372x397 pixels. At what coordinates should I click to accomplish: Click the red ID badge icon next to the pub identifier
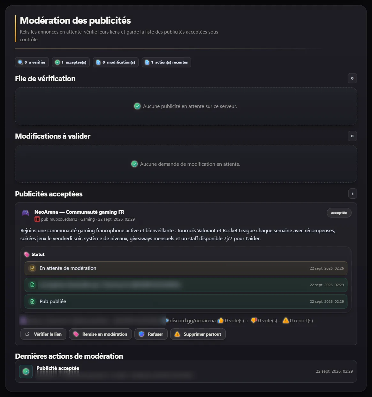37,219
